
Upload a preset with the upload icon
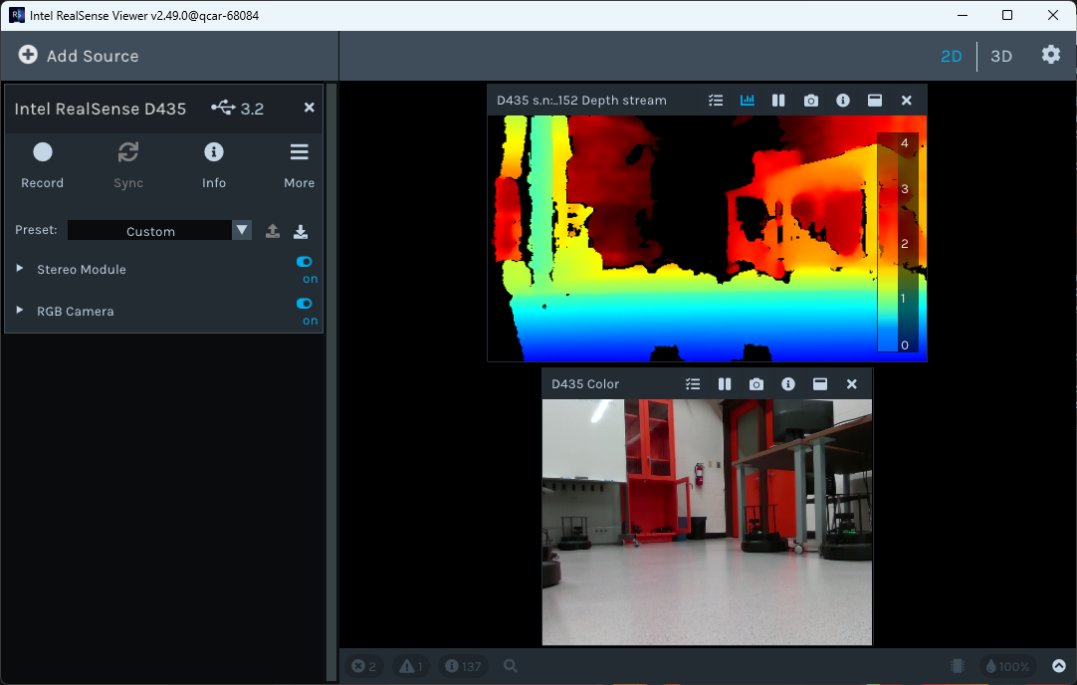pyautogui.click(x=273, y=231)
